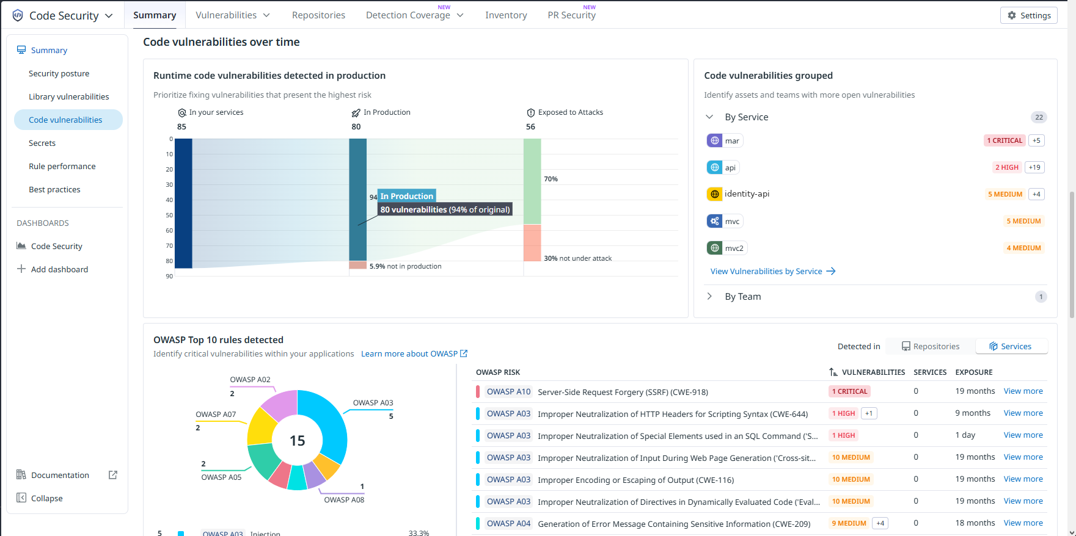Expand the +19 badge on api row

[1034, 167]
